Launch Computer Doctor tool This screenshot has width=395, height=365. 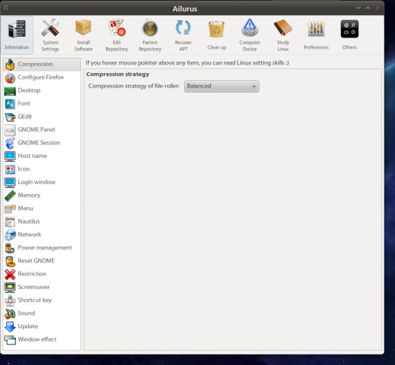coord(250,34)
